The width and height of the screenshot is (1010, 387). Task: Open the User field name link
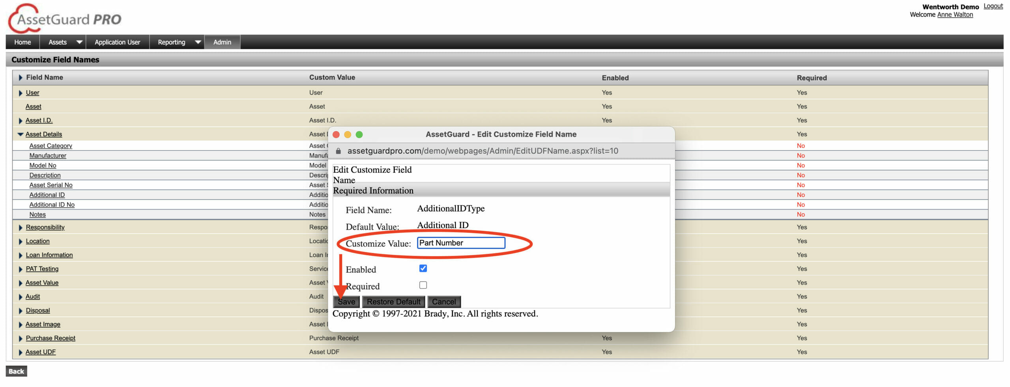click(x=33, y=93)
